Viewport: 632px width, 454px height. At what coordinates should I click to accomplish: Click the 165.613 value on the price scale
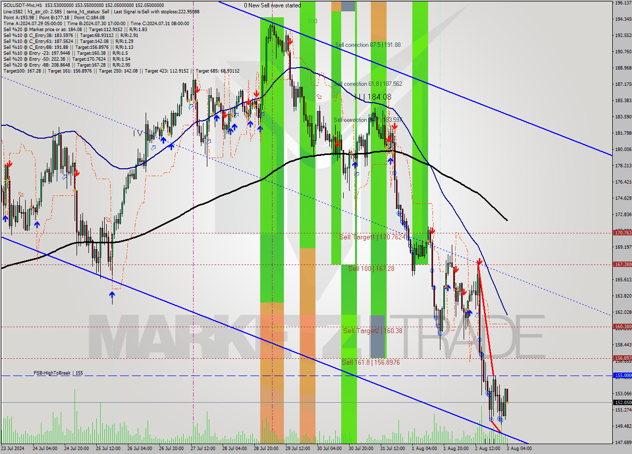point(623,280)
